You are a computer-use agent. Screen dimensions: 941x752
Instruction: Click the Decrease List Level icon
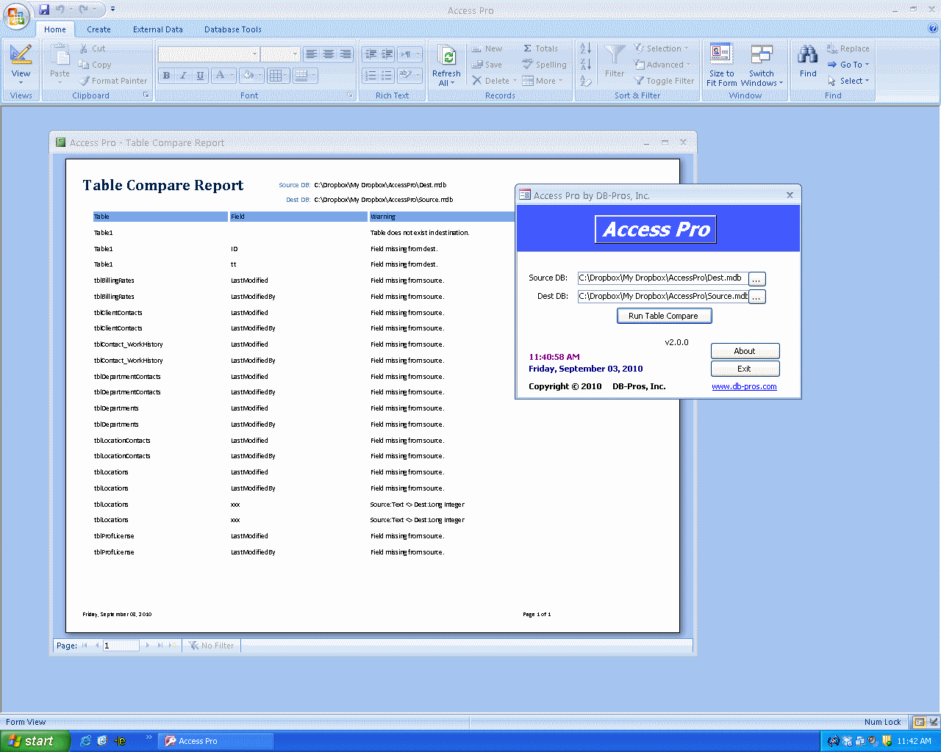click(371, 54)
